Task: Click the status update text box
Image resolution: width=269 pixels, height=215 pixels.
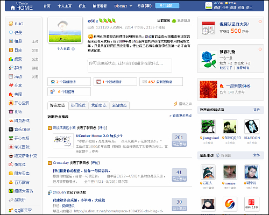Action: click(130, 66)
